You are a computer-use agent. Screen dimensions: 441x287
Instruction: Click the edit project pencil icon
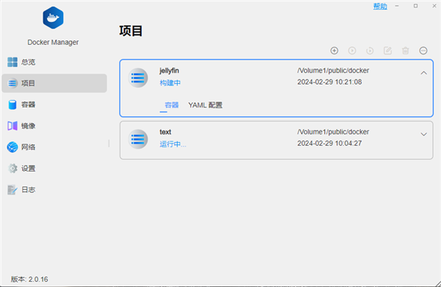tap(387, 51)
